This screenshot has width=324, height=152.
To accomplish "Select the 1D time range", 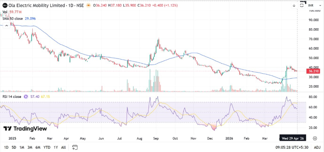I will (x=6, y=147).
